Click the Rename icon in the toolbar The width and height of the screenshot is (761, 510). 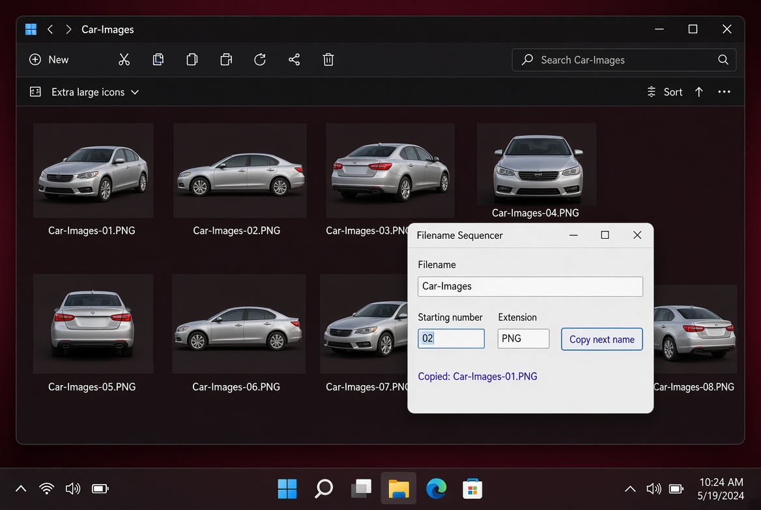coord(226,60)
